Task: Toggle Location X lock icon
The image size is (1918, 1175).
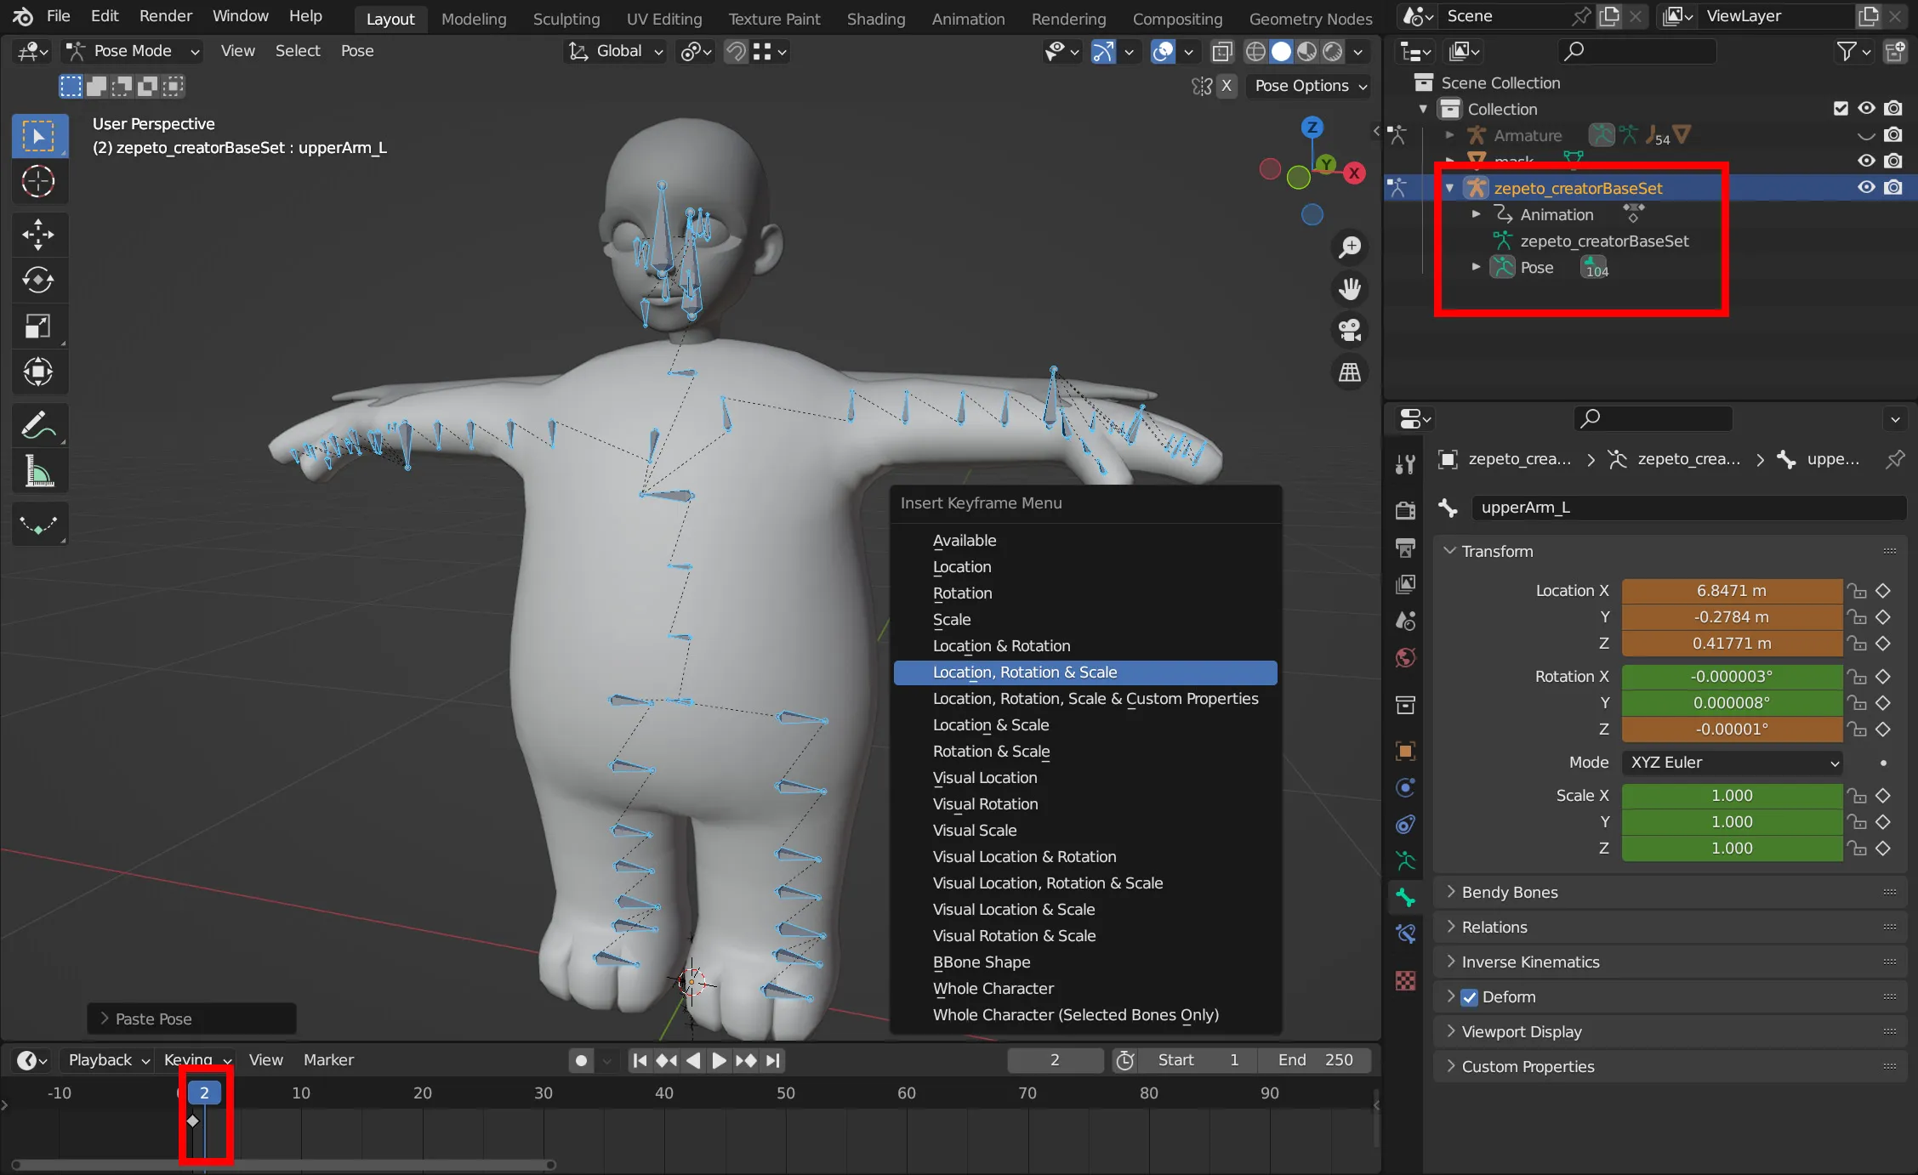Action: coord(1857,591)
